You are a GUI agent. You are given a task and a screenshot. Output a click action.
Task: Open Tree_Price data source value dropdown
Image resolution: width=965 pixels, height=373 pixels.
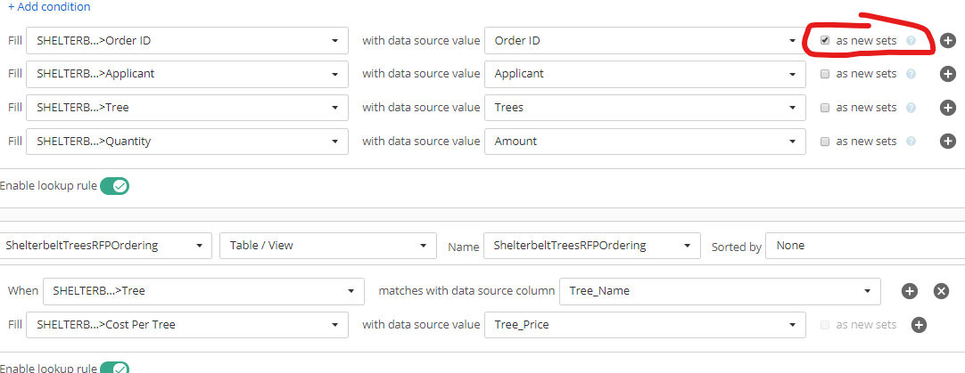click(x=645, y=325)
